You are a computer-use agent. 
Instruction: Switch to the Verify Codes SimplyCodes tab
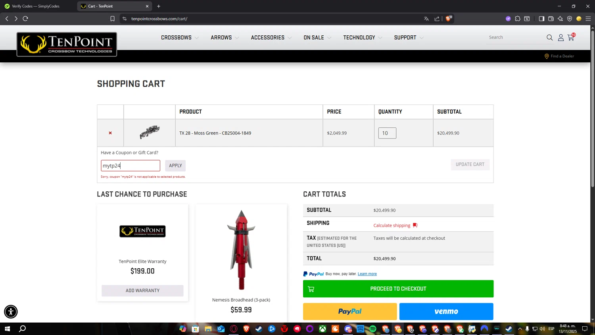point(36,6)
